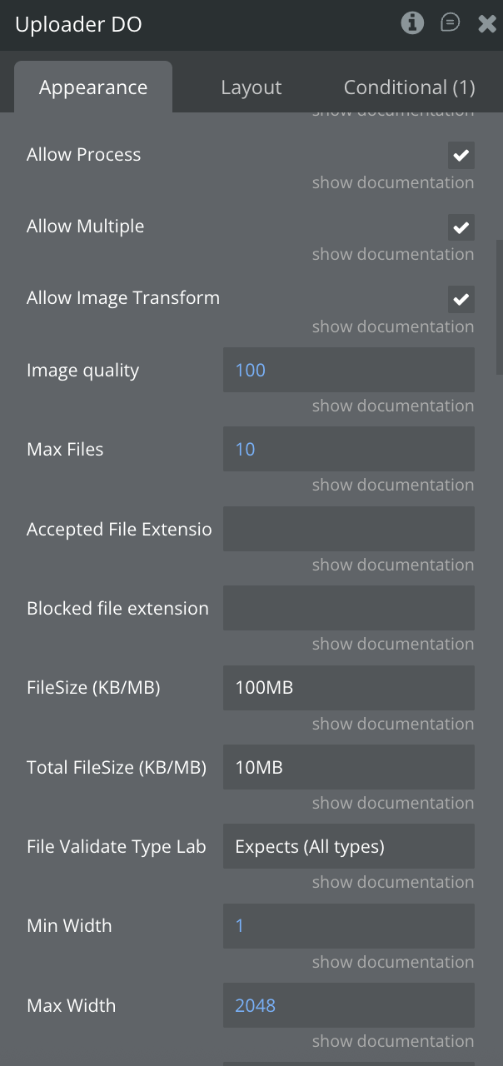Select the Appearance tab
Viewport: 503px width, 1066px height.
93,87
